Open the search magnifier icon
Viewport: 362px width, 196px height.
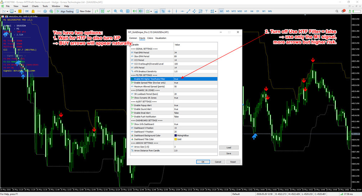[x=337, y=11]
